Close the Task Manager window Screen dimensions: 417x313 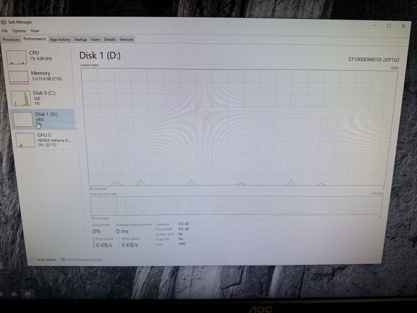[x=404, y=26]
